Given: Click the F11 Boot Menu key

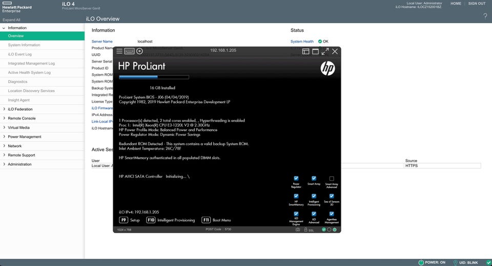Looking at the screenshot, I should click(x=206, y=220).
